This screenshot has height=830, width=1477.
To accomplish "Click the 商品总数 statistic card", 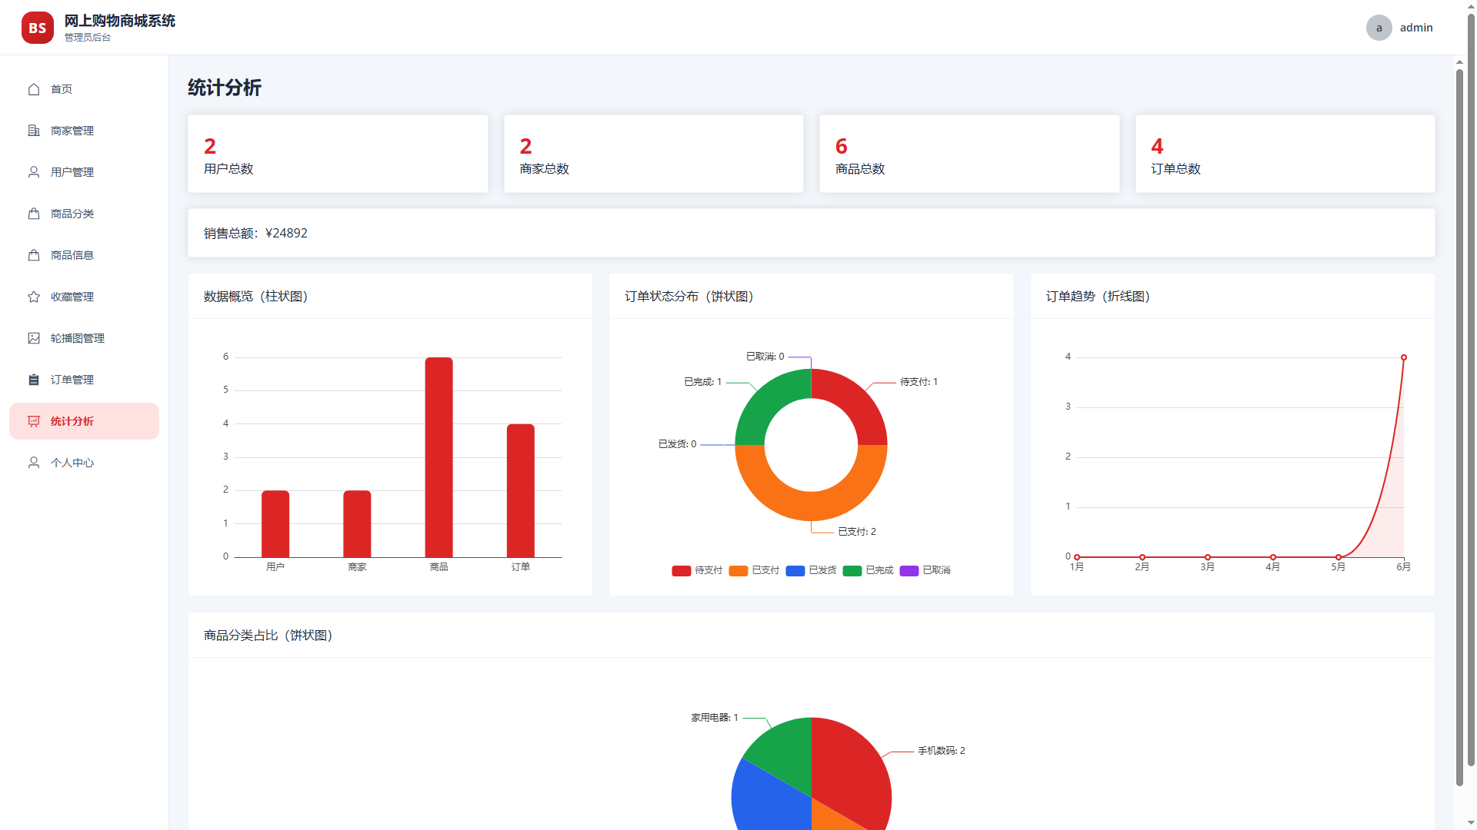I will [969, 154].
